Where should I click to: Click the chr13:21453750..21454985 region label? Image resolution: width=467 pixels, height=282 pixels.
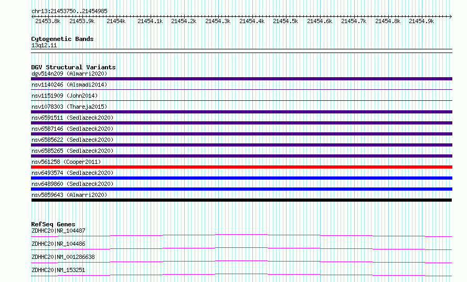coord(69,11)
